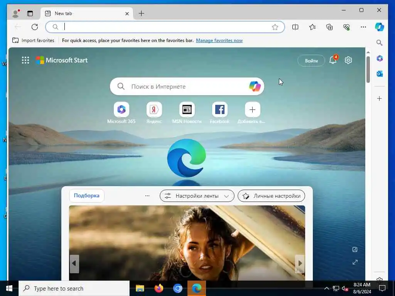Click Личные настройки button
395x296 pixels.
pos(271,196)
